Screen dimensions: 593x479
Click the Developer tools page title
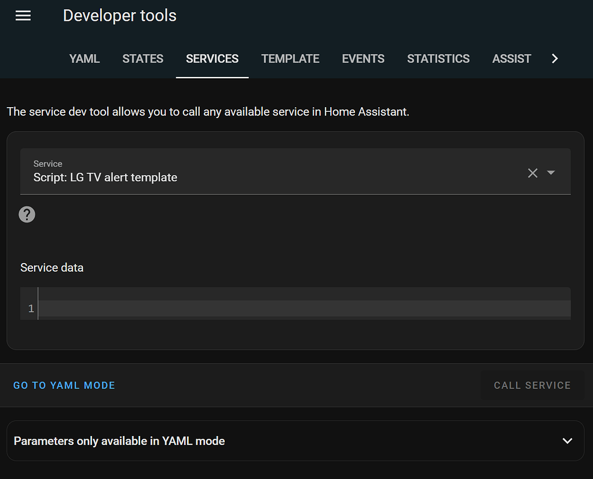(119, 16)
